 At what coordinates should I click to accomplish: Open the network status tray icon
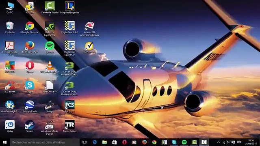point(223,142)
